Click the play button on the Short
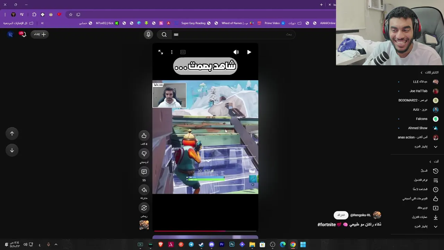This screenshot has height=250, width=444. click(x=249, y=52)
